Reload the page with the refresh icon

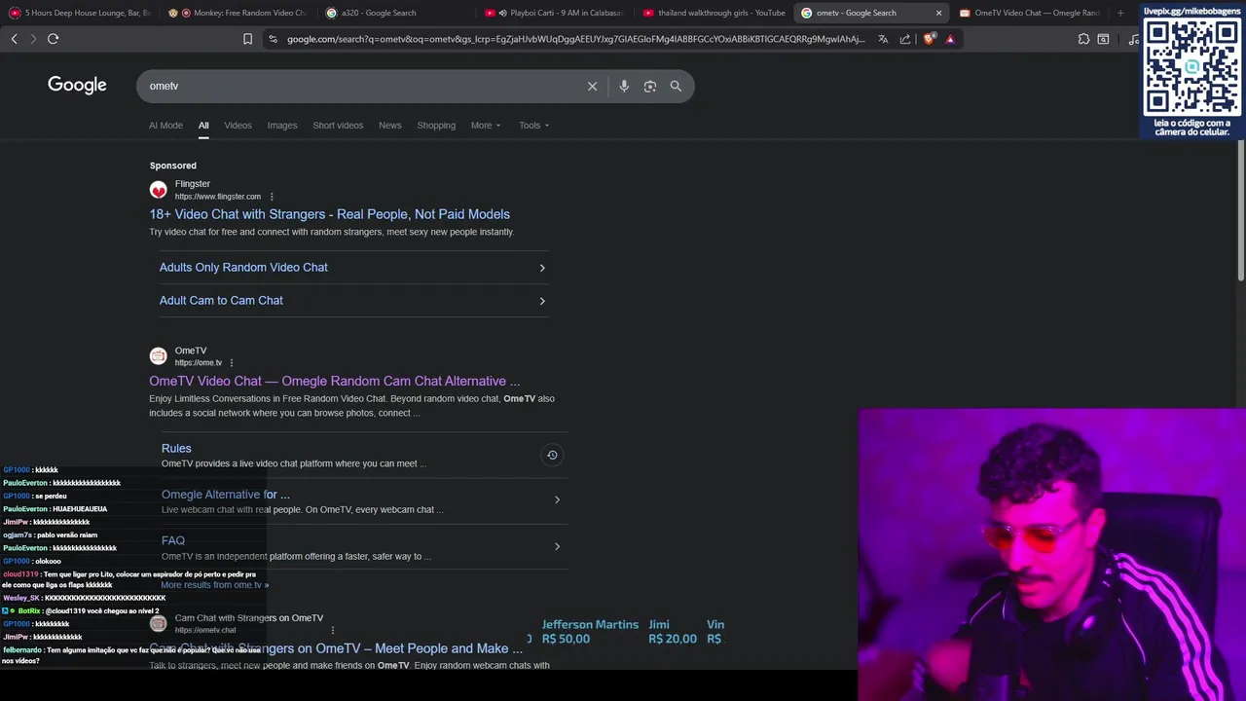coord(53,39)
